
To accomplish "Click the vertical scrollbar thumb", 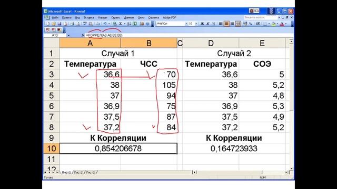I will coord(291,77).
